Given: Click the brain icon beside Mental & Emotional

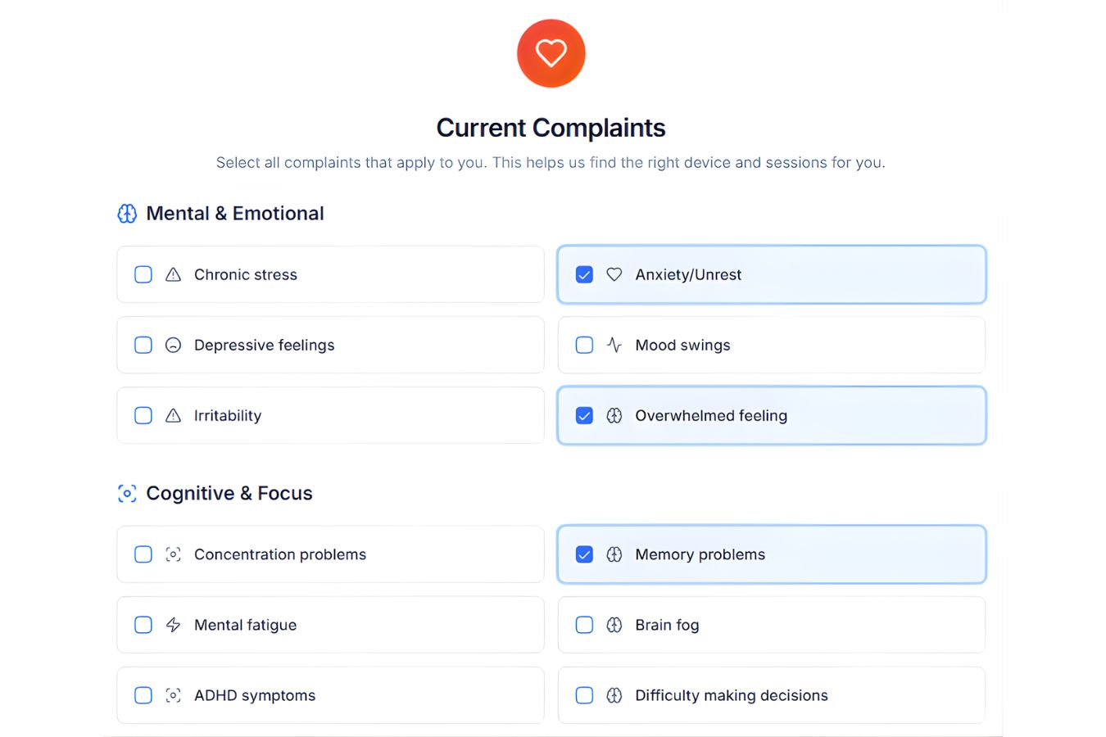Looking at the screenshot, I should [x=127, y=214].
